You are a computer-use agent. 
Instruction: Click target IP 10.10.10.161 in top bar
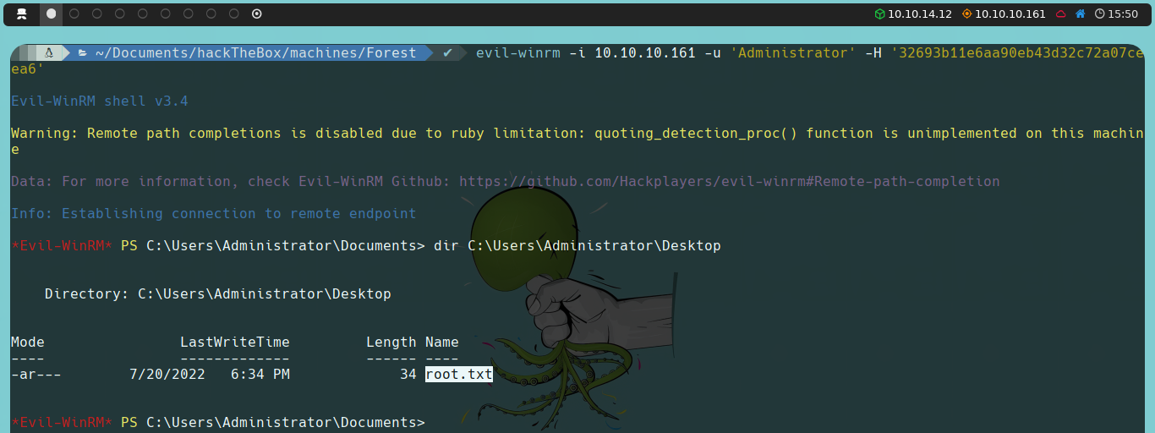click(x=1010, y=14)
